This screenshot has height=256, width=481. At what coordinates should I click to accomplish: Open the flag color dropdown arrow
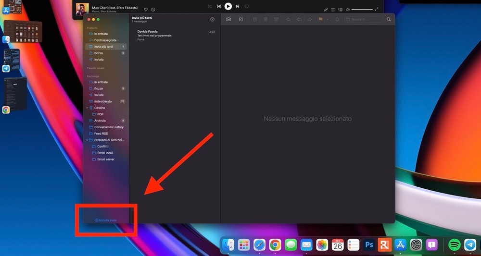tap(327, 20)
